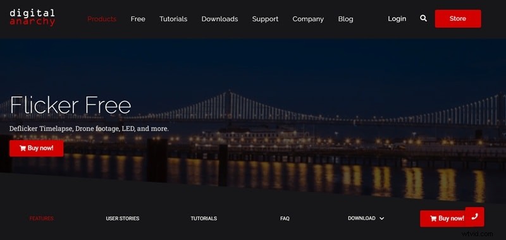The image size is (506, 240).
Task: Visit the Blog page
Action: coord(345,19)
